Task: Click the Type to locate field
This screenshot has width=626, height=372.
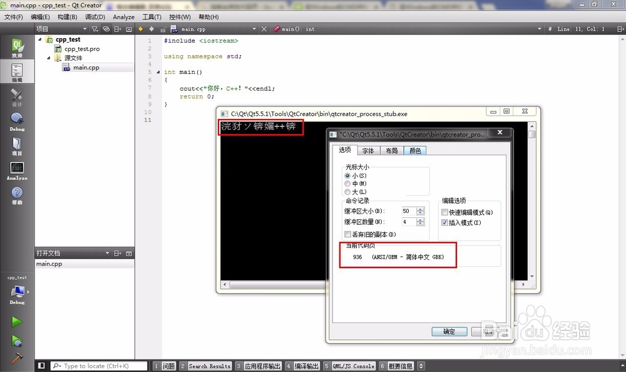Action: click(x=99, y=366)
